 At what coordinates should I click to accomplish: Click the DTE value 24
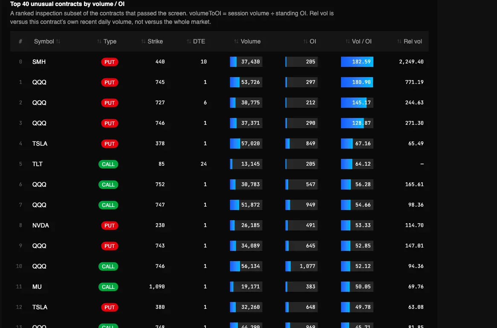[x=203, y=164]
